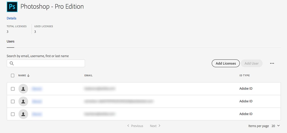Screen dimensions: 287x133
Task: Switch to the Users tab
Action: click(x=11, y=41)
